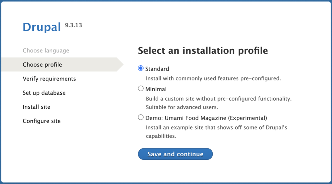
Task: Click the commonly used features description
Action: click(213, 78)
